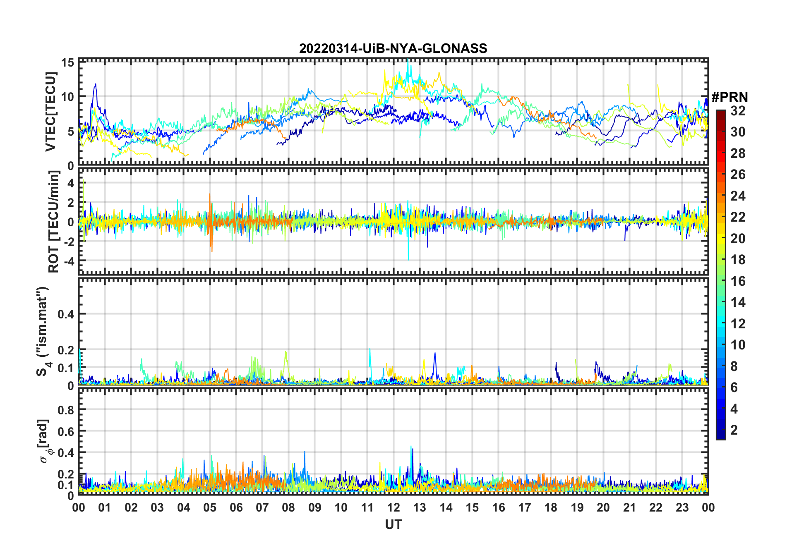787x550 pixels.
Task: Click colorbar tick label 2
Action: point(734,430)
